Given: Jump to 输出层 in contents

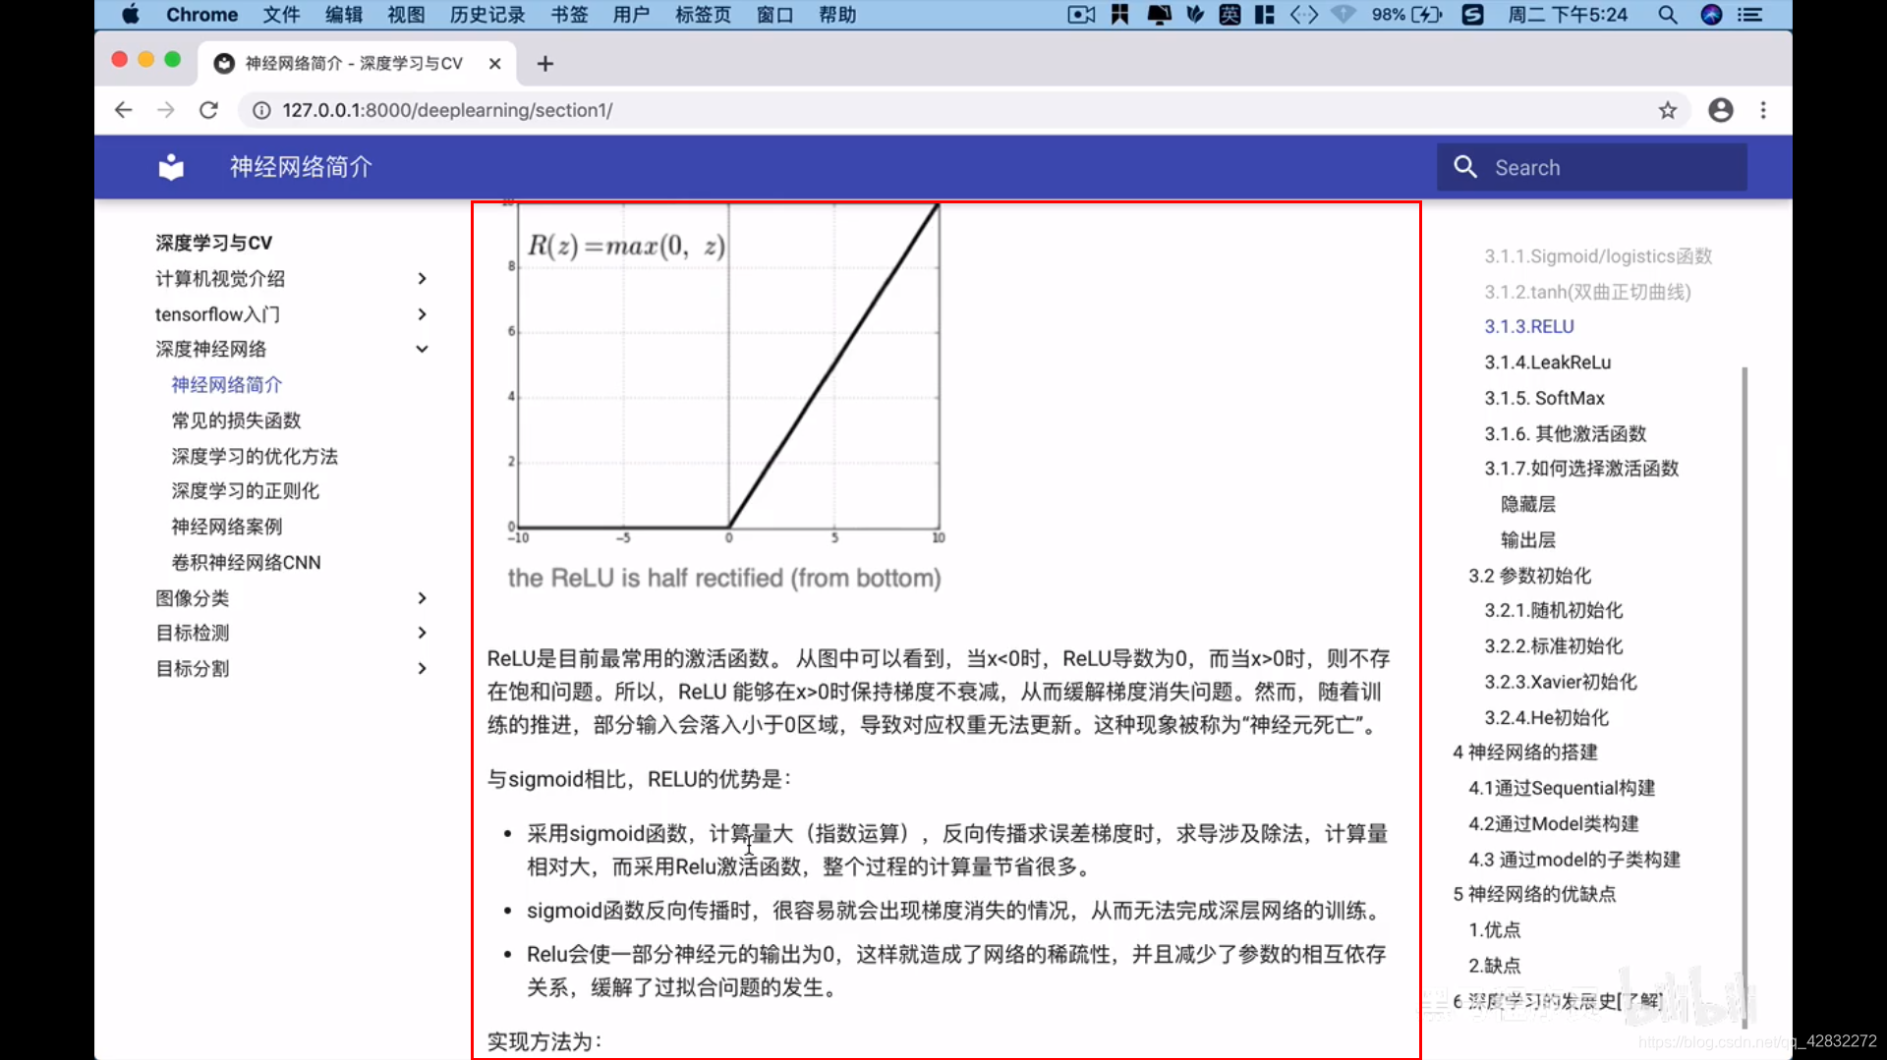Looking at the screenshot, I should [x=1528, y=540].
